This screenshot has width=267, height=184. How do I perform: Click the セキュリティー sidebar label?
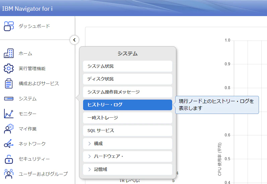coord(34,159)
